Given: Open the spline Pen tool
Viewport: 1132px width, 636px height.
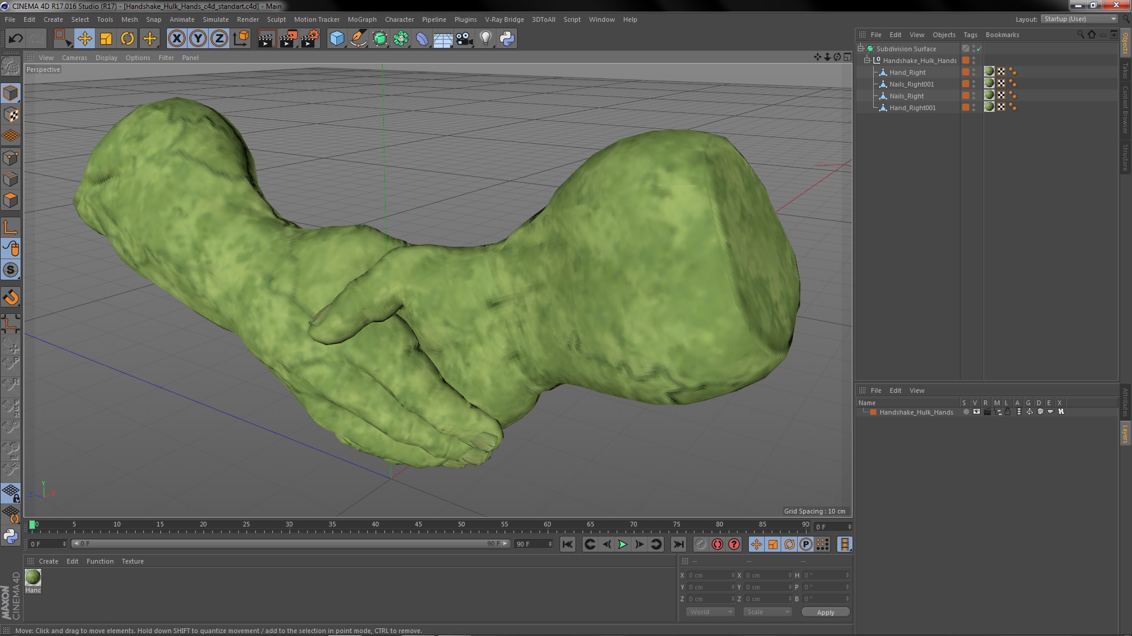Looking at the screenshot, I should point(358,39).
